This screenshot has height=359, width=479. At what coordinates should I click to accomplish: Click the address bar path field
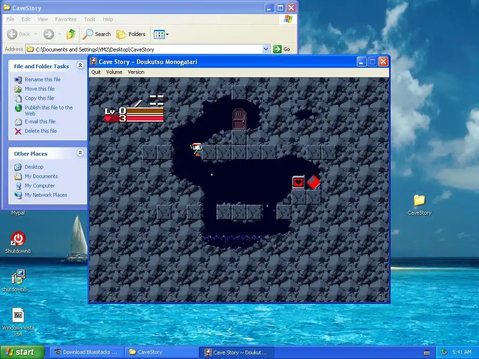click(x=144, y=49)
